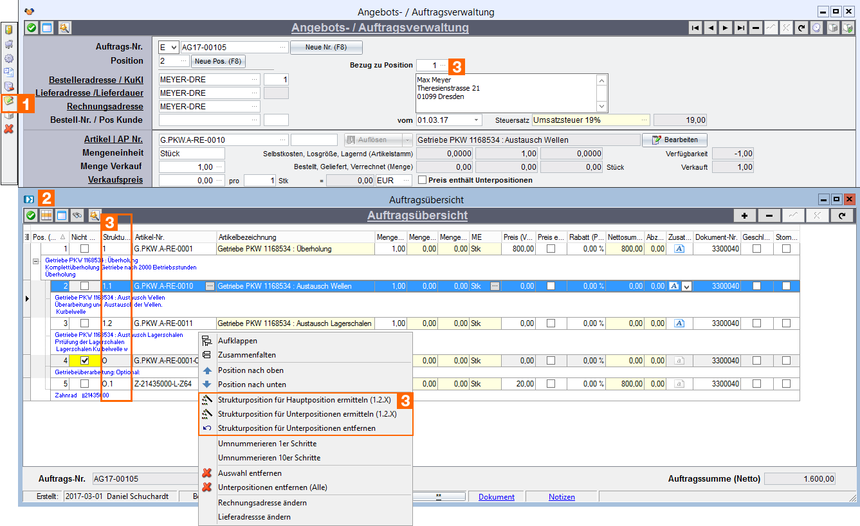
Task: Click the orange grid icon in Auftragsübersicht toolbar
Action: (x=46, y=215)
